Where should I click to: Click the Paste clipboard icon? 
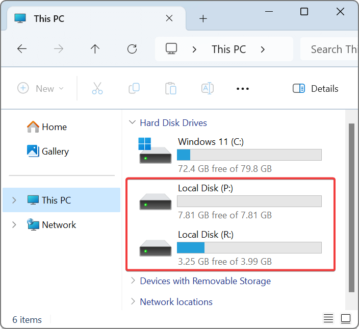click(170, 88)
